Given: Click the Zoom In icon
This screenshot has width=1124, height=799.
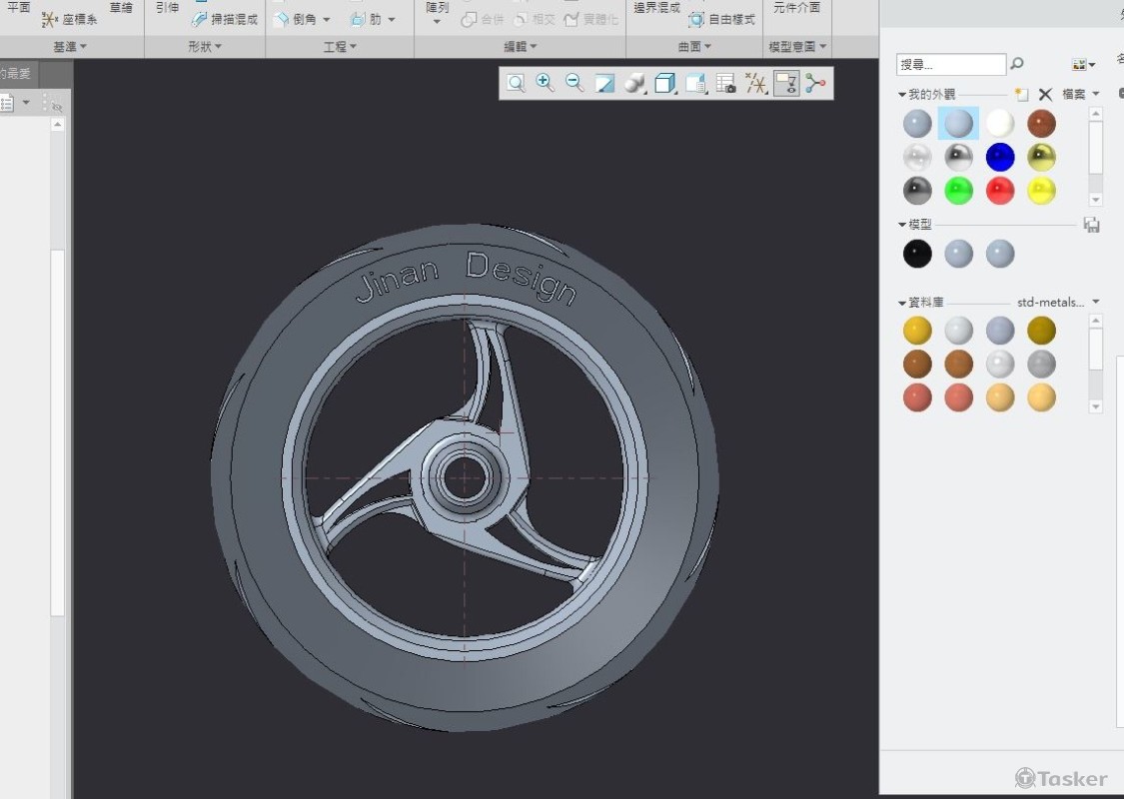Looking at the screenshot, I should point(545,84).
